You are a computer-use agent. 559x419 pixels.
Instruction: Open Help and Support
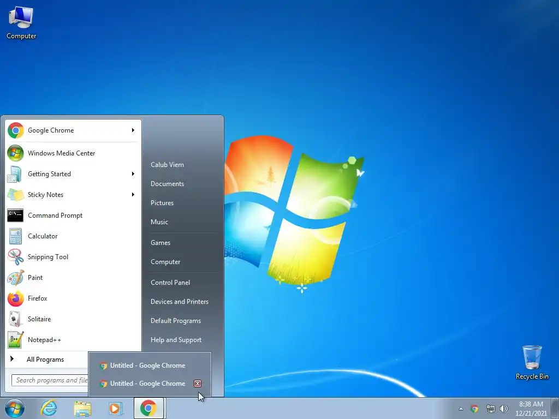176,340
